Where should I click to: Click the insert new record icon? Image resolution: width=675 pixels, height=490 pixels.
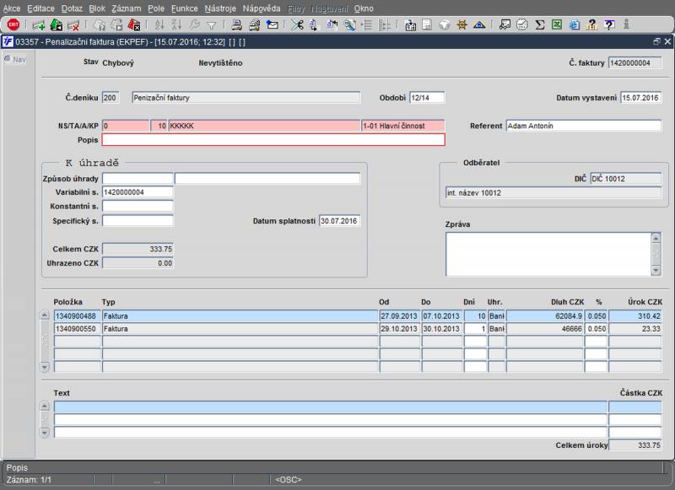coord(39,24)
